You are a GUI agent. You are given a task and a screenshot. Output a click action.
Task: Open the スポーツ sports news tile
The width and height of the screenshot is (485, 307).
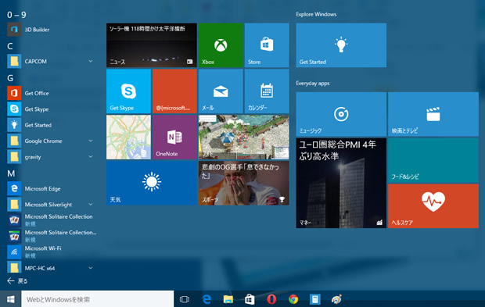coord(244,183)
